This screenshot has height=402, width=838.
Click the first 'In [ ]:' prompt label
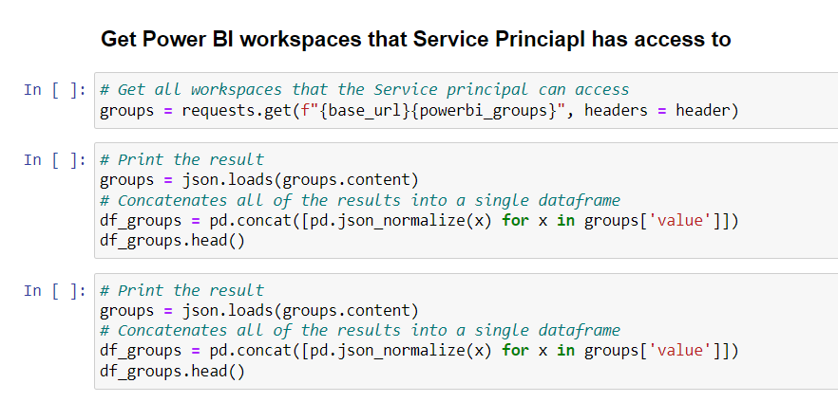tap(54, 89)
